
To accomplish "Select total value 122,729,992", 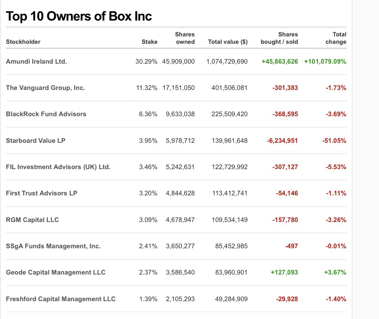I will 230,167.
